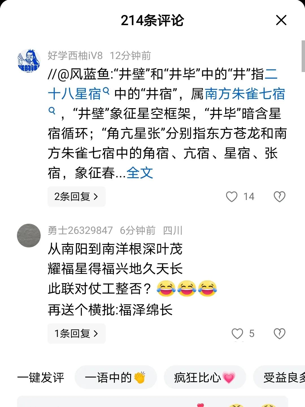Screen dimensions: 305x407
Task: Choose quick reply 一语中的
Action: 116,377
